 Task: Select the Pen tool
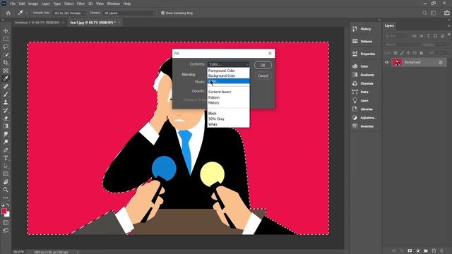6,150
